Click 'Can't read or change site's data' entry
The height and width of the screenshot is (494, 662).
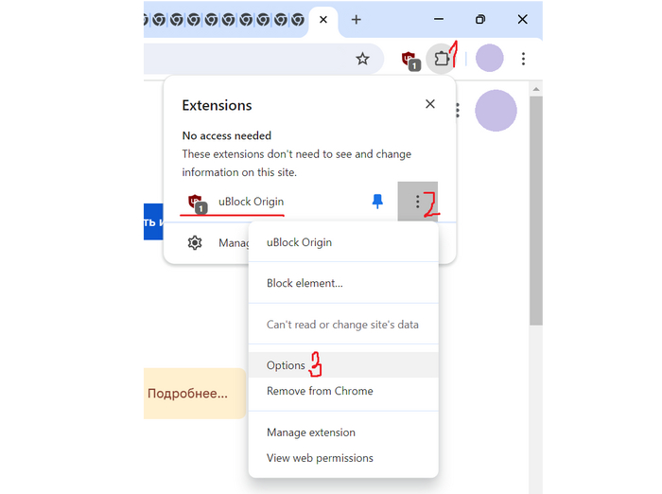coord(343,325)
